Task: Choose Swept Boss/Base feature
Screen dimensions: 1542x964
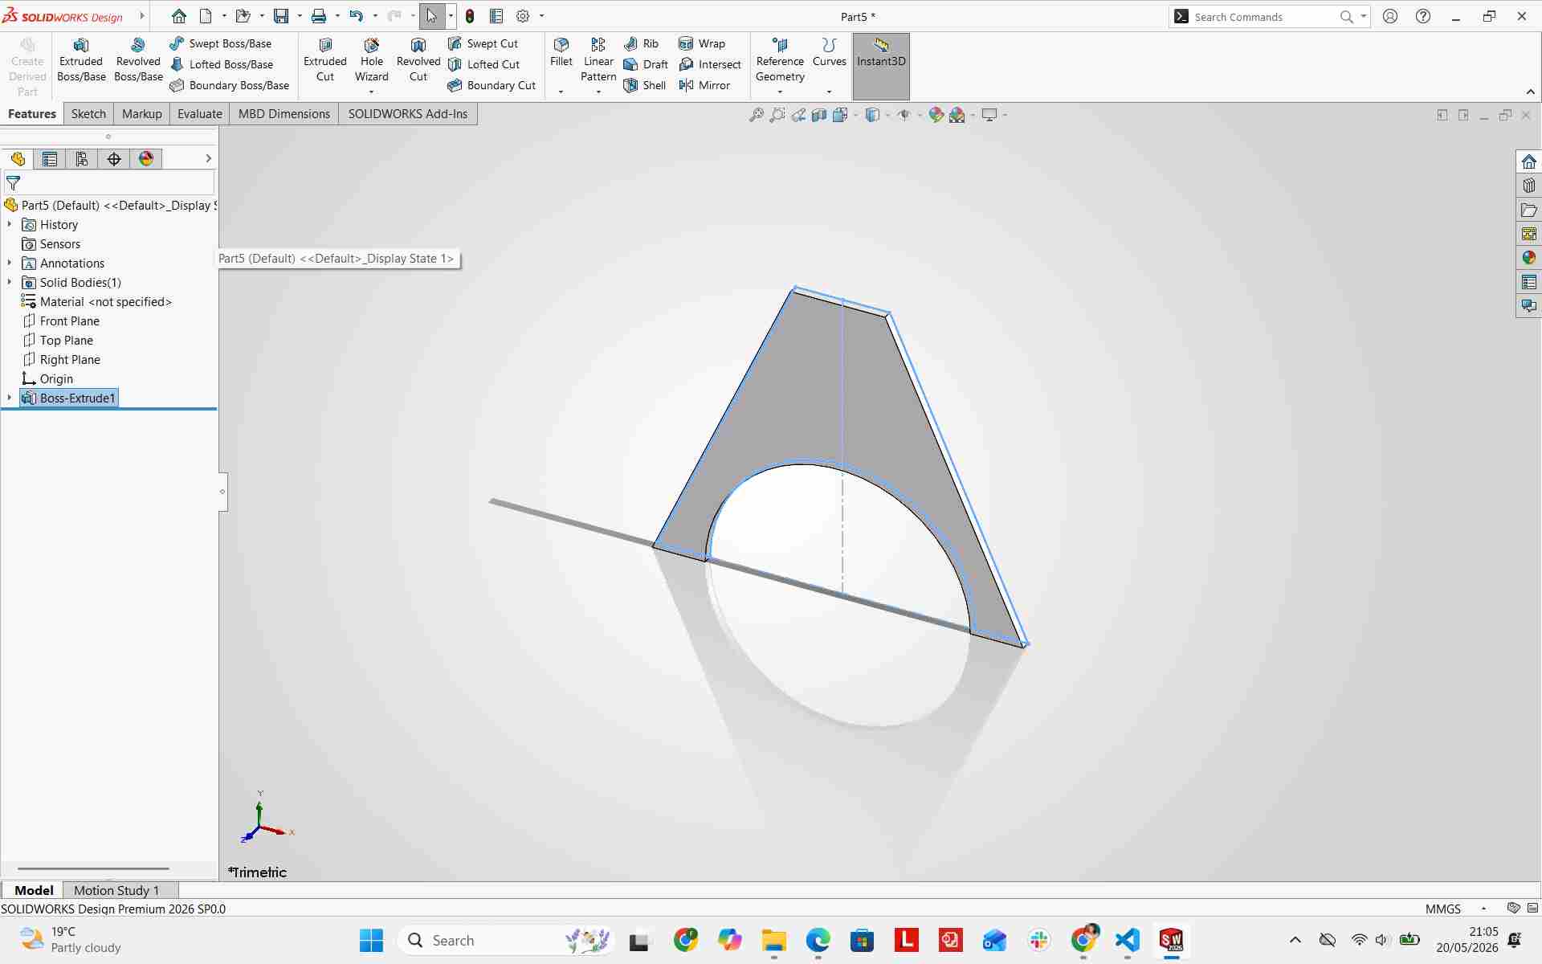Action: 221,43
